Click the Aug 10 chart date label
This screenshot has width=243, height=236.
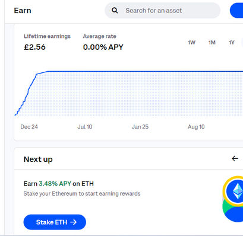(196, 127)
